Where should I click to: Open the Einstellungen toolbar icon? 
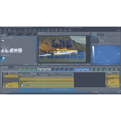(x=34, y=30)
